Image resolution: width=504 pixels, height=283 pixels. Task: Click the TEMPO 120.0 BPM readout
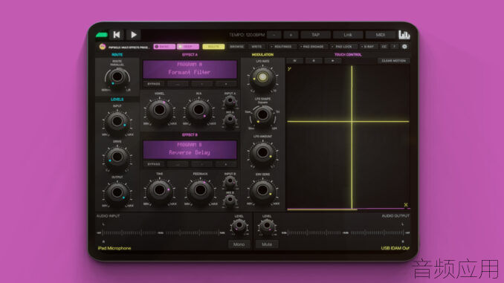(x=247, y=35)
